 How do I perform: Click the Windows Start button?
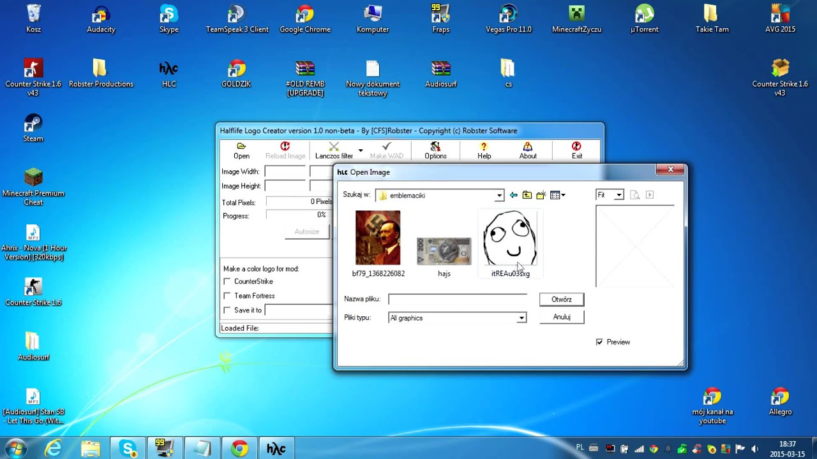click(x=15, y=448)
